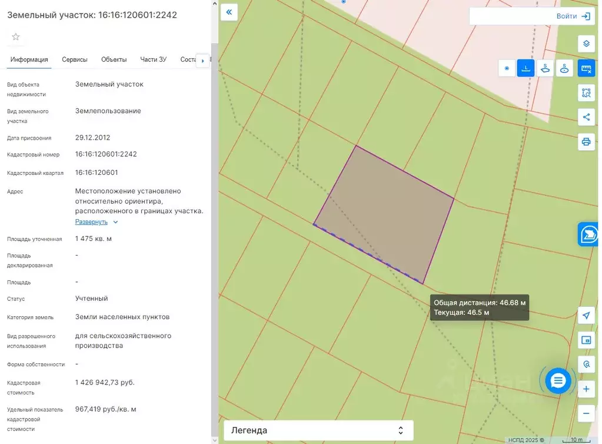Open the Части ЗУ tab
602x444 pixels.
[153, 59]
